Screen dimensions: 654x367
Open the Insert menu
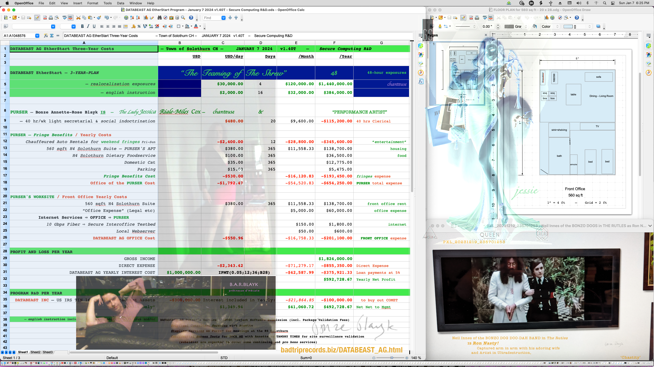click(78, 3)
